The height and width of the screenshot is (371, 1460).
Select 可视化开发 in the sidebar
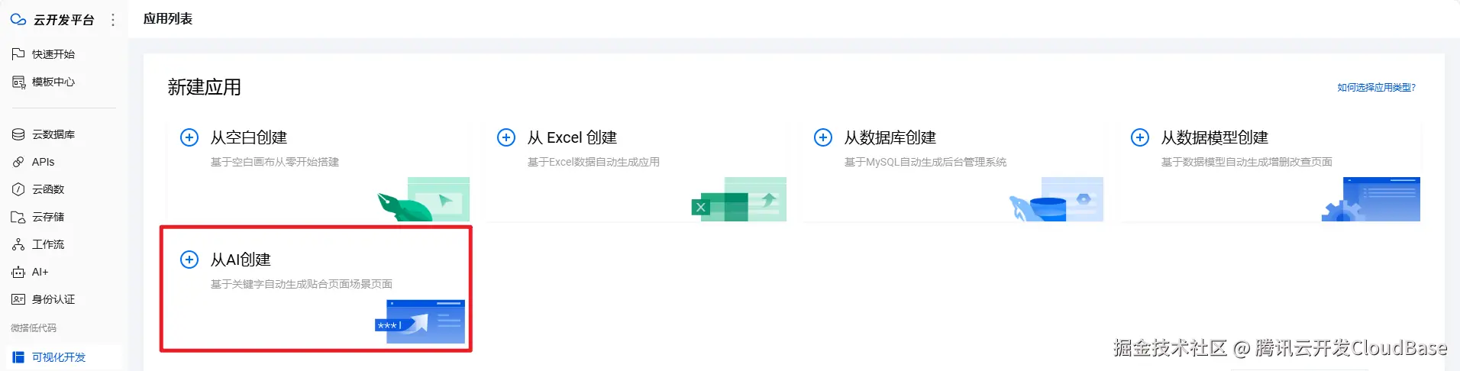[58, 357]
